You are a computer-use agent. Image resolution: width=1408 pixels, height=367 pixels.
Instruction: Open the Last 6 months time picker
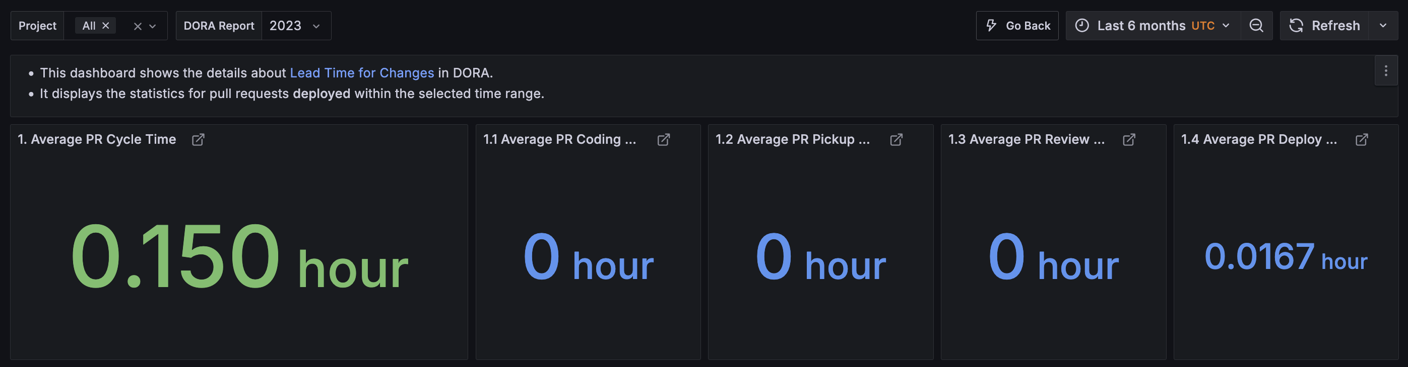(1153, 26)
